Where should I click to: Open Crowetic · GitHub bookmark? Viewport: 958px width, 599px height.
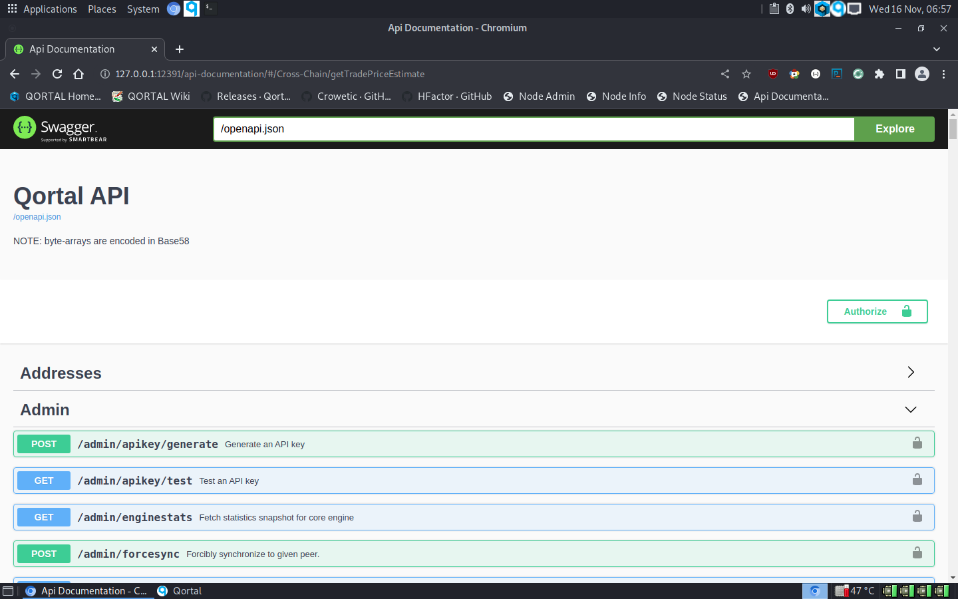346,97
